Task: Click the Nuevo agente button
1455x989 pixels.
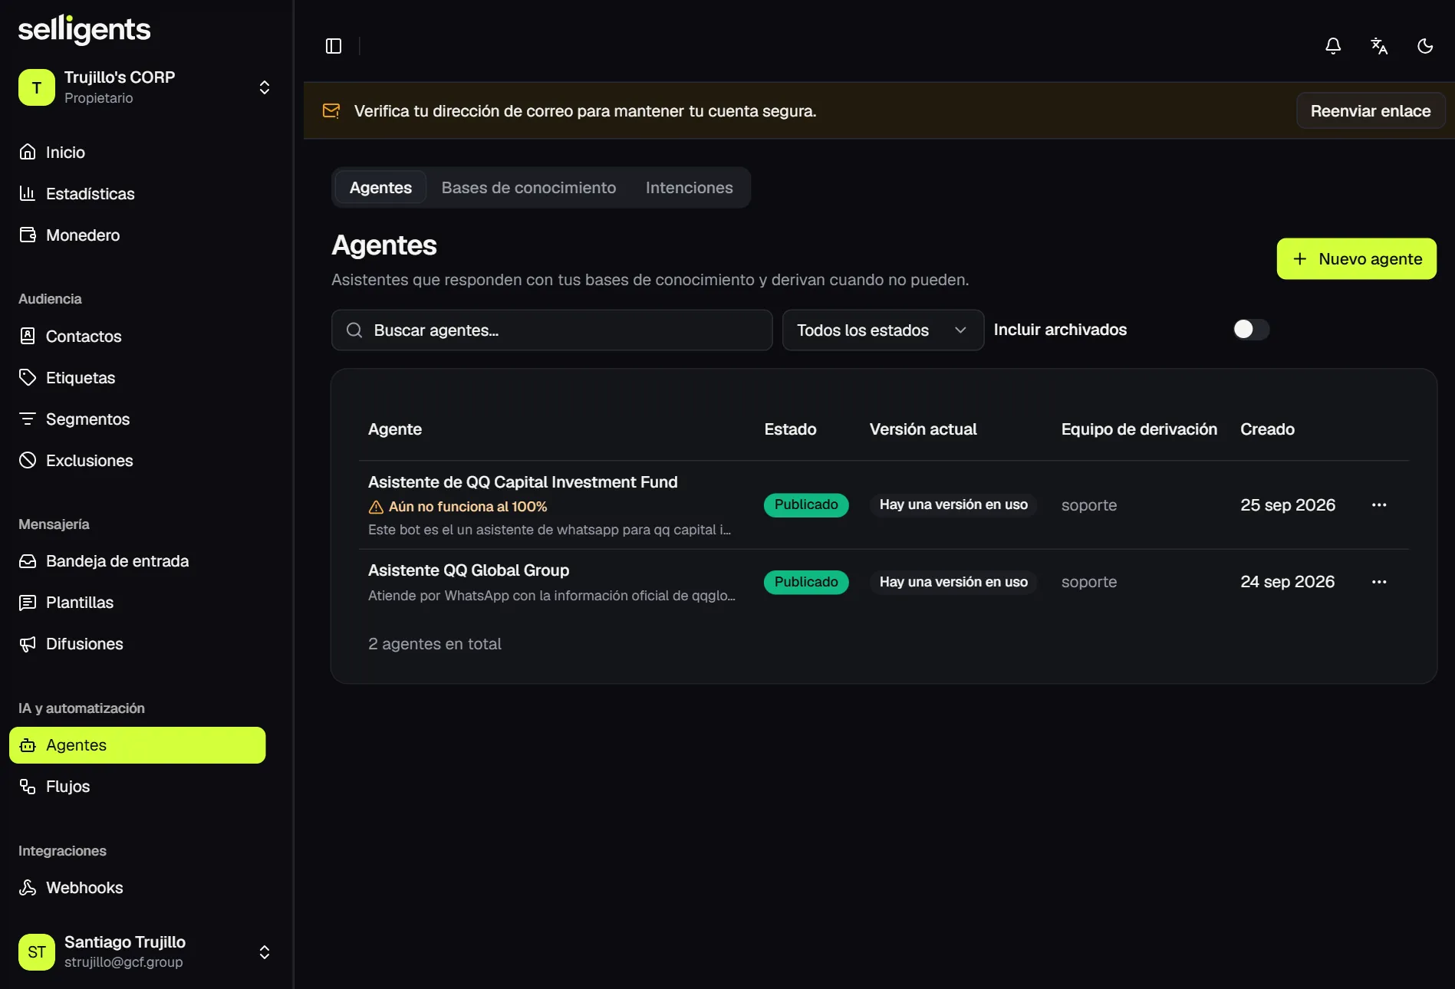Action: pos(1356,259)
